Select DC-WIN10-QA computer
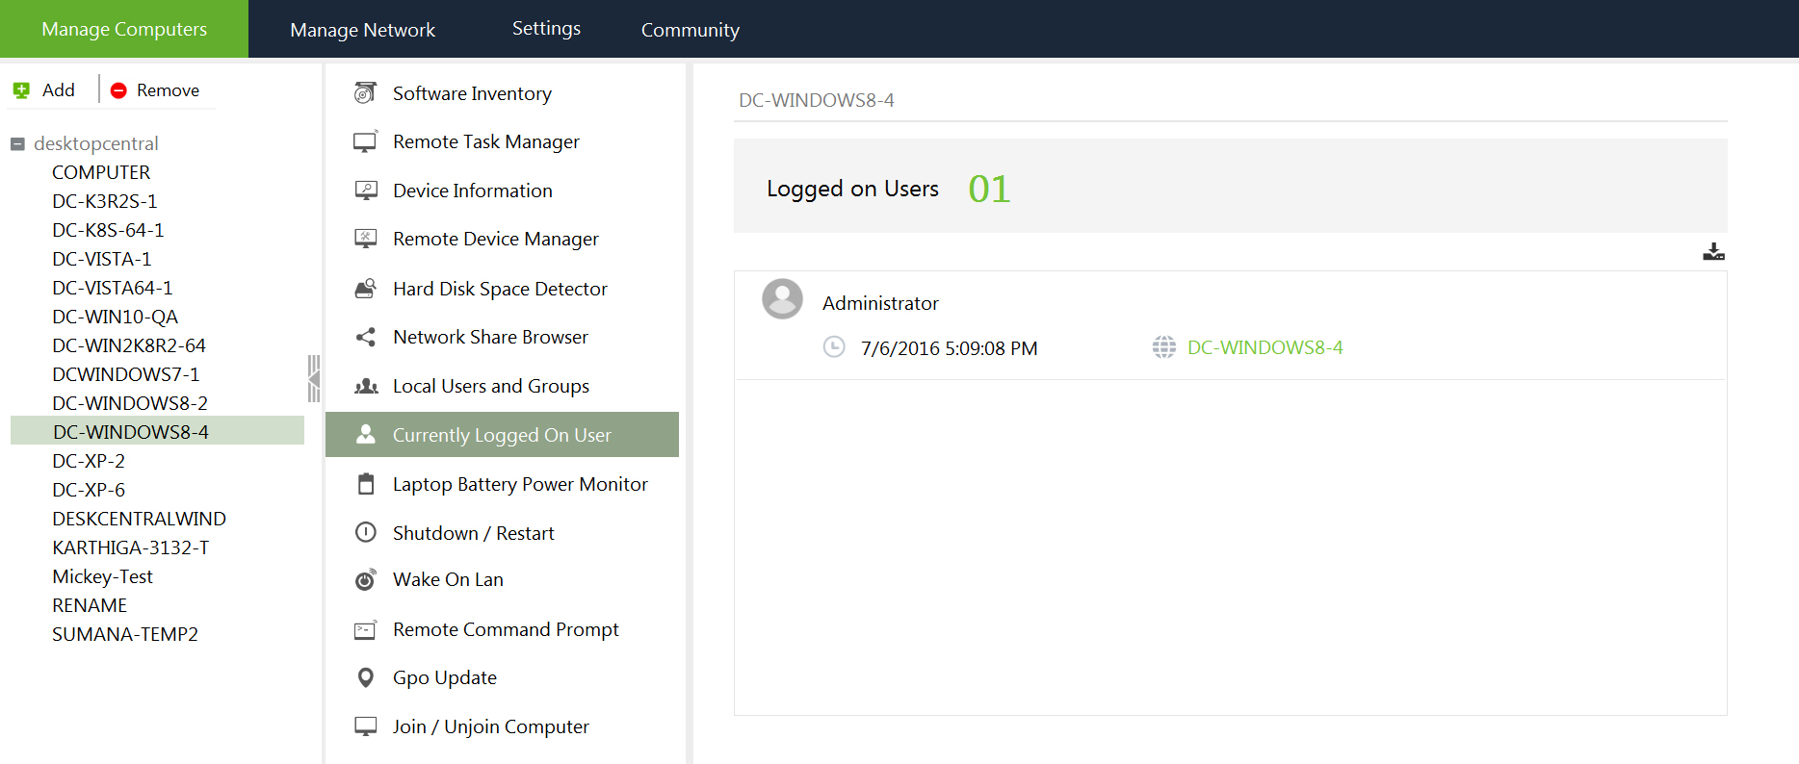1799x764 pixels. click(x=115, y=317)
